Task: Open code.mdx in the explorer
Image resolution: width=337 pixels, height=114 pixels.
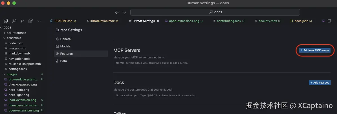Action: (16, 43)
